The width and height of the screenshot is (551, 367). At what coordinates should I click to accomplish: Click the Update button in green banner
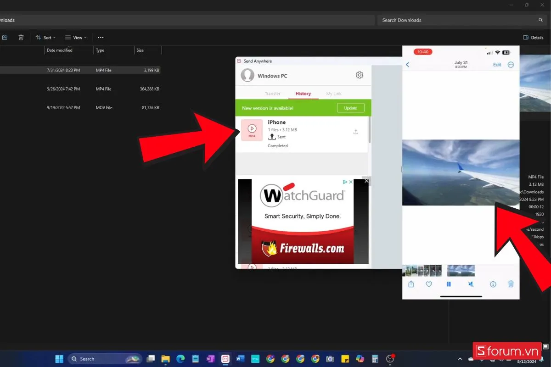350,108
